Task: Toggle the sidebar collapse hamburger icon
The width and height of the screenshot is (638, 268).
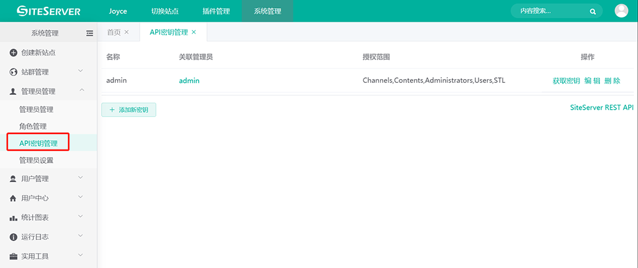Action: (90, 33)
